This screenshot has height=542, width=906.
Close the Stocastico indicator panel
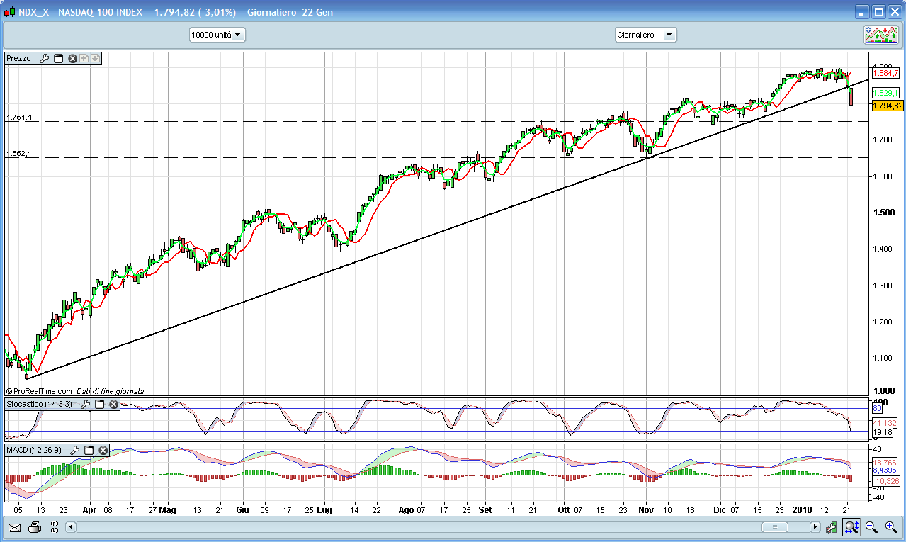113,404
